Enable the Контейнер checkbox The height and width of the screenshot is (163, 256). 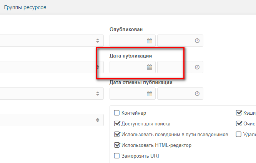click(117, 113)
